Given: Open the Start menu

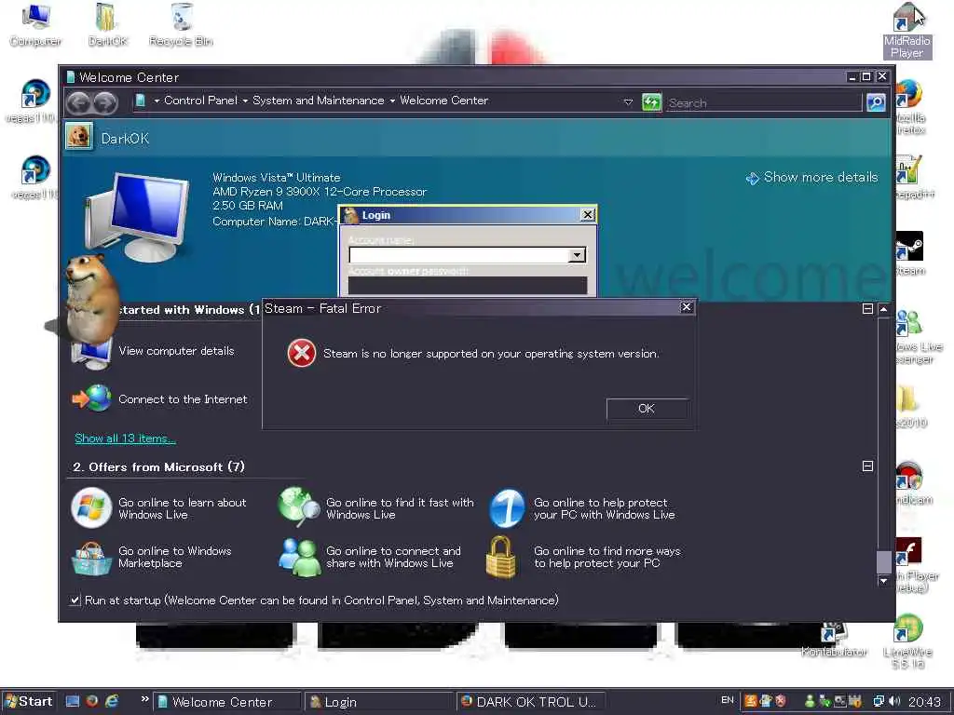Looking at the screenshot, I should pos(29,702).
